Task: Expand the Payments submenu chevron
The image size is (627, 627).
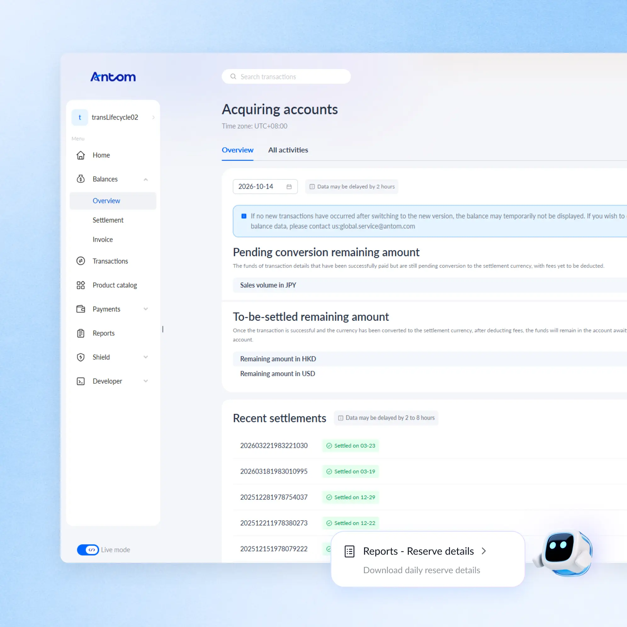Action: (x=146, y=309)
